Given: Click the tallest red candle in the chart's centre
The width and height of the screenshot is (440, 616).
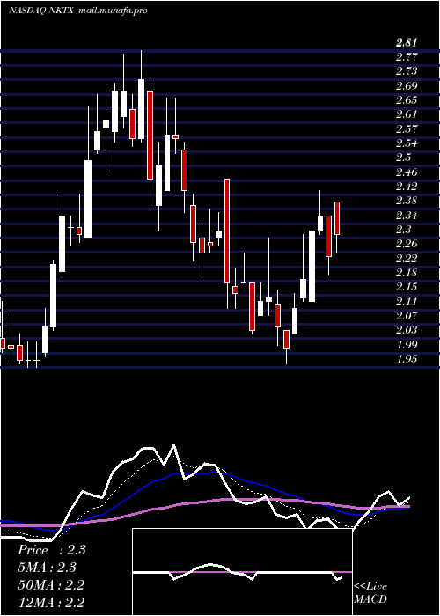Looking at the screenshot, I should tap(227, 231).
